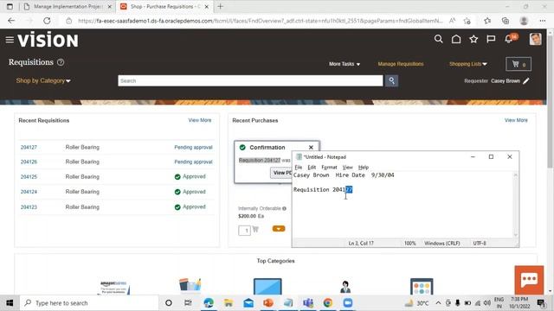Screen dimensions: 554x311
Task: Open Zoom on the taskbar
Action: point(348,303)
